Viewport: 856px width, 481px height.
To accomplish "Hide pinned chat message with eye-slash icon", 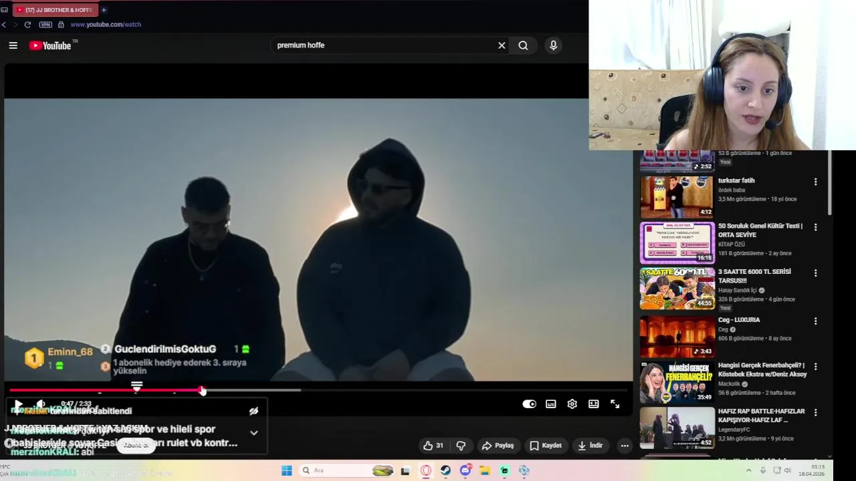I will click(253, 412).
